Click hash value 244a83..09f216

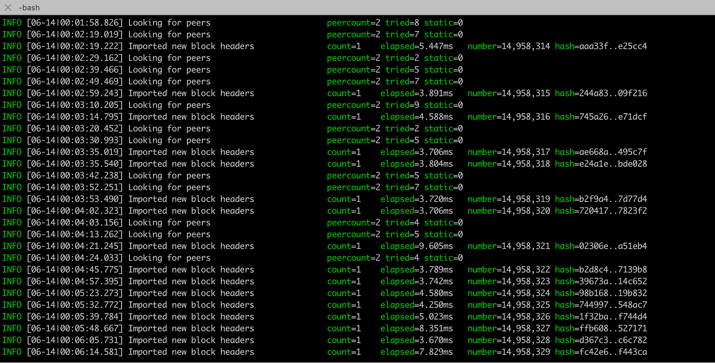(612, 93)
